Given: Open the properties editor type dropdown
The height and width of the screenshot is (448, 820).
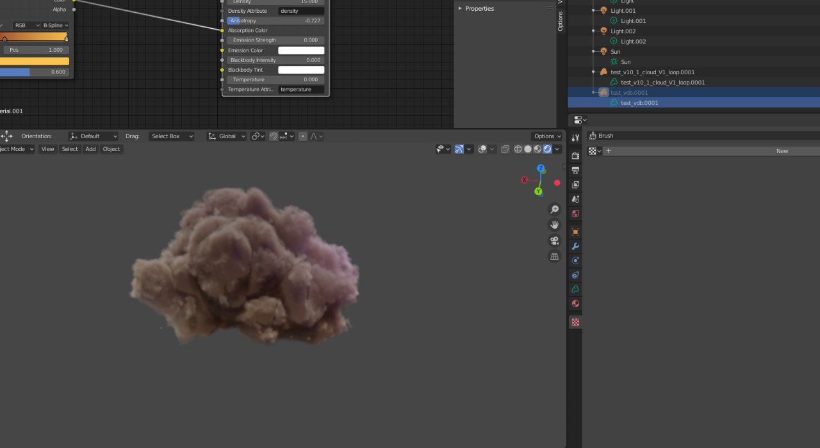Looking at the screenshot, I should pos(580,120).
